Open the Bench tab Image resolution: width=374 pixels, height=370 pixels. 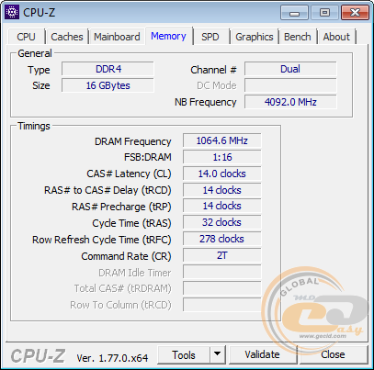(x=297, y=37)
